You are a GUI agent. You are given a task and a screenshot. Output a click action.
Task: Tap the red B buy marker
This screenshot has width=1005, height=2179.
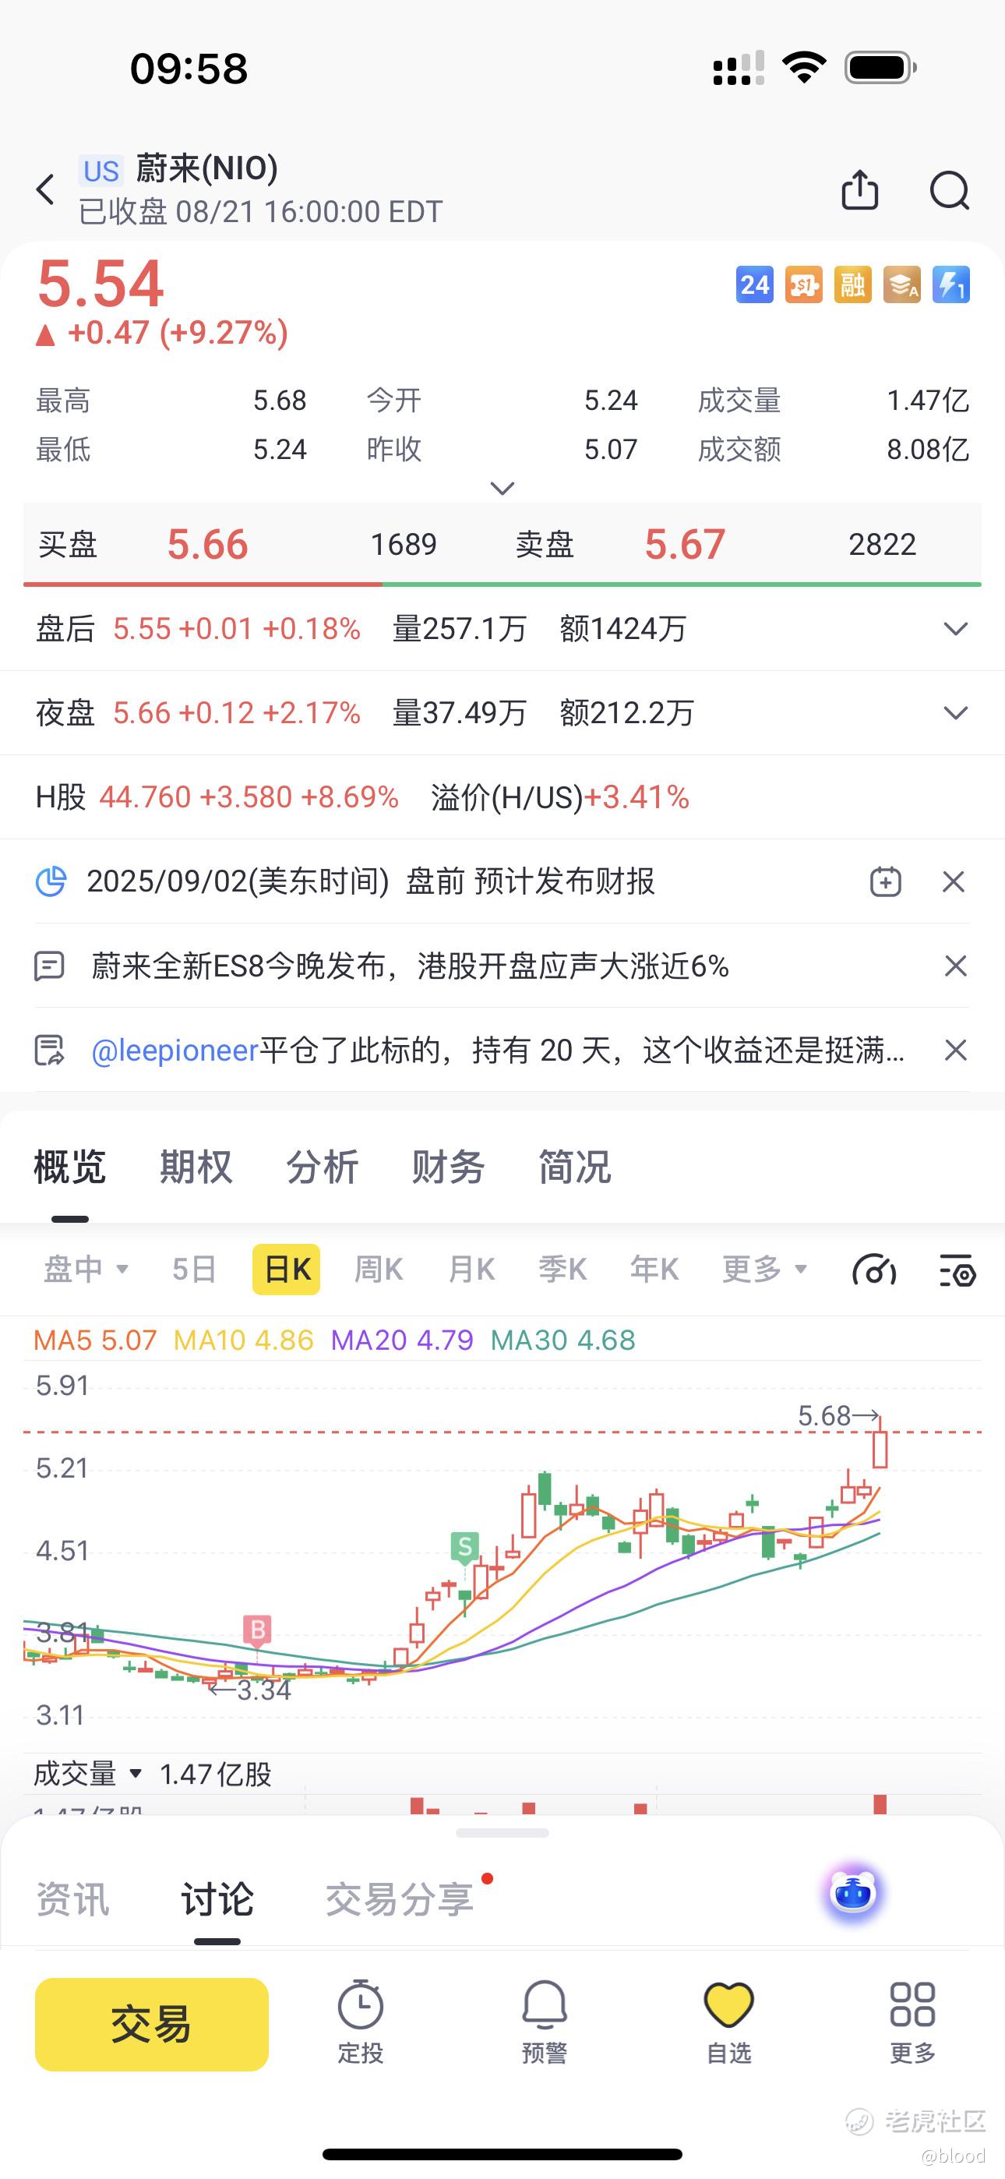click(x=257, y=1632)
